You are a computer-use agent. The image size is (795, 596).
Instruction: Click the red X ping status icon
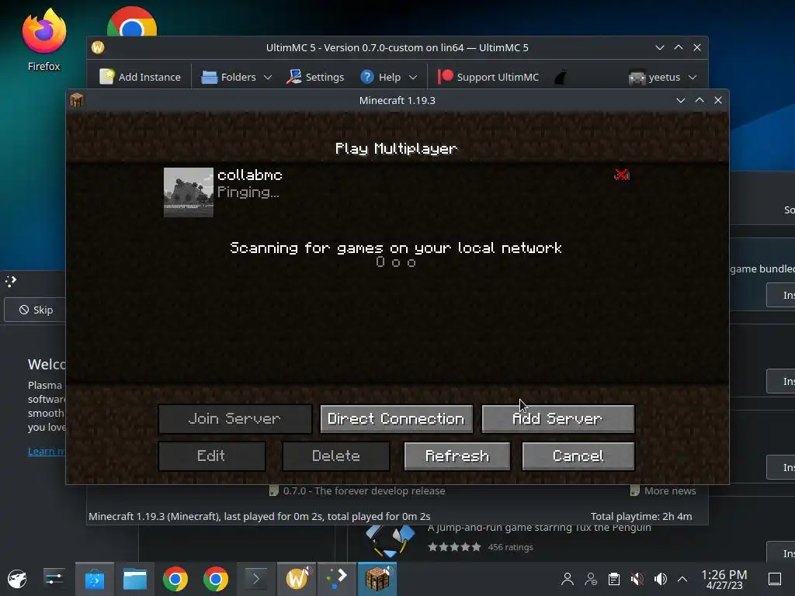[622, 175]
